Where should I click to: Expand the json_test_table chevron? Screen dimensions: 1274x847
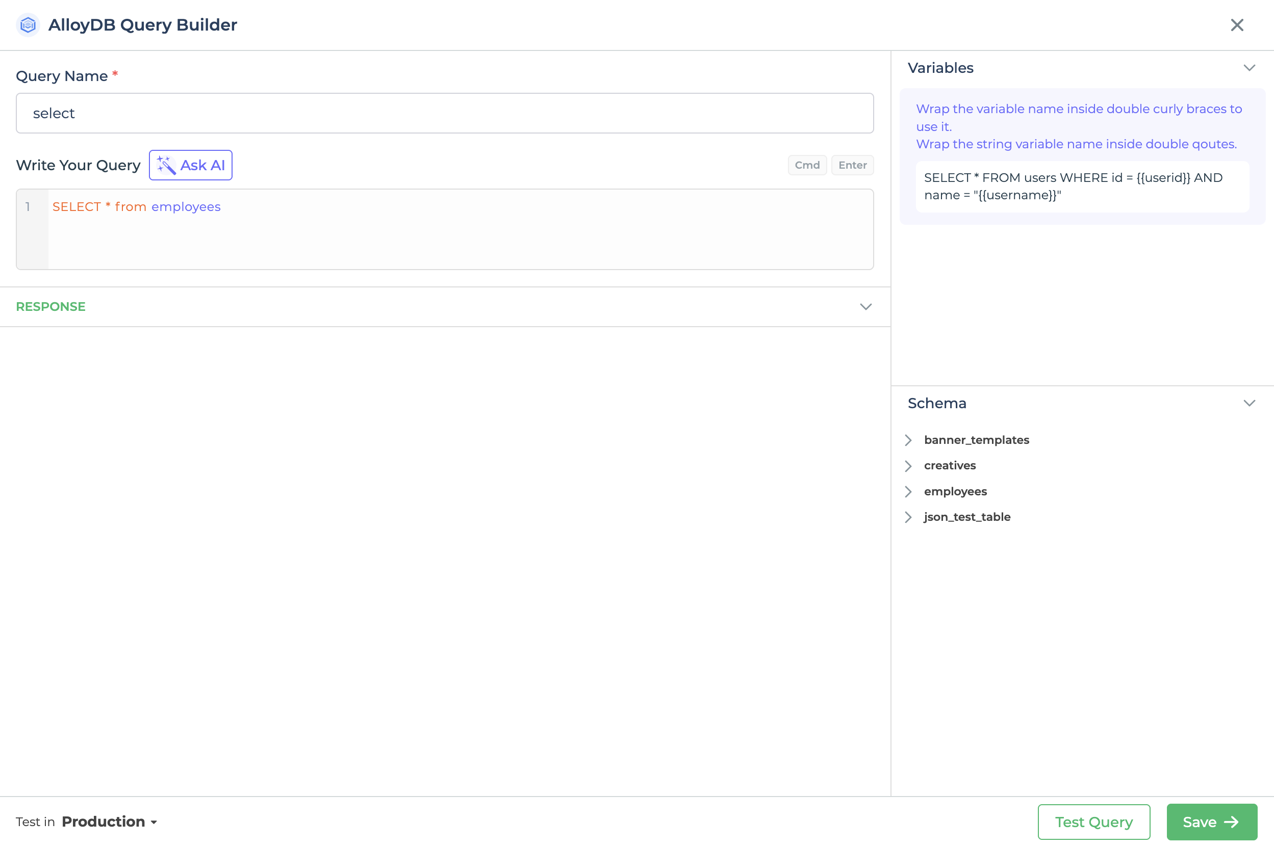[x=908, y=517]
